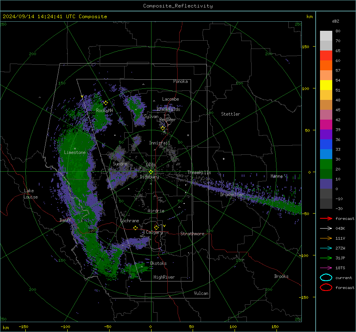The image size is (356, 332).
Task: Select the Limestone label on the map
Action: 75,152
